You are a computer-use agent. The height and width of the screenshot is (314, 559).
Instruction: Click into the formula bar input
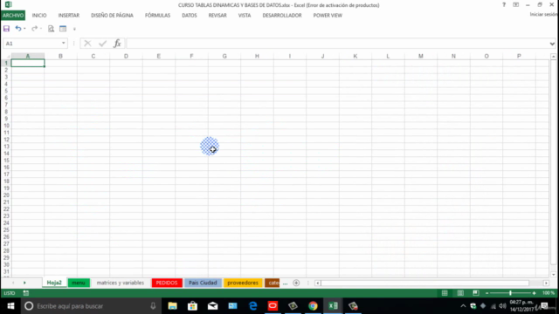click(337, 44)
